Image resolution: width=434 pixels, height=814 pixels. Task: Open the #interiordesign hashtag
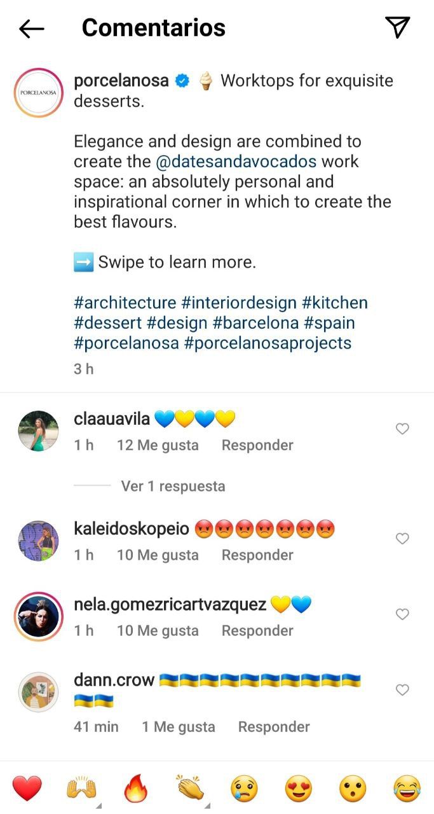[x=239, y=303]
